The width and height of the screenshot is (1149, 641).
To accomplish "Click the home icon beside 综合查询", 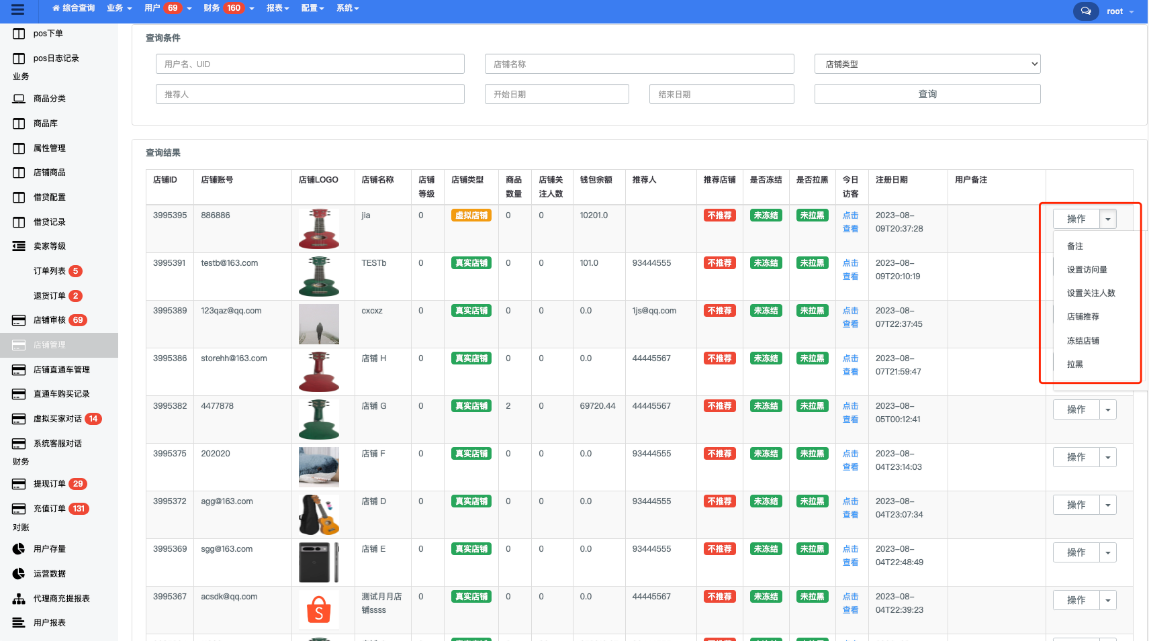I will (56, 8).
